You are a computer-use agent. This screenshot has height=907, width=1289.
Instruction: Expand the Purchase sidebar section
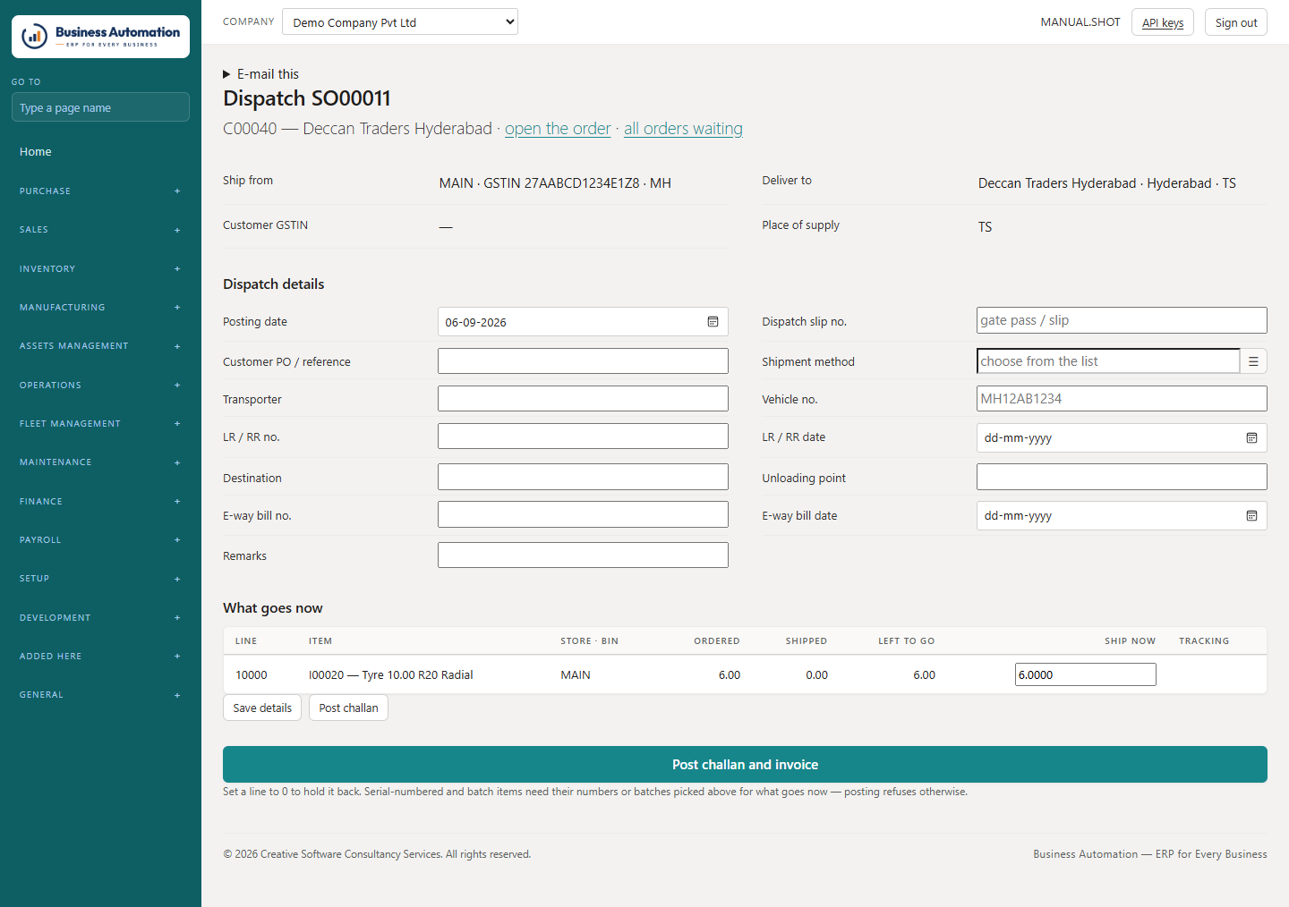[x=100, y=191]
